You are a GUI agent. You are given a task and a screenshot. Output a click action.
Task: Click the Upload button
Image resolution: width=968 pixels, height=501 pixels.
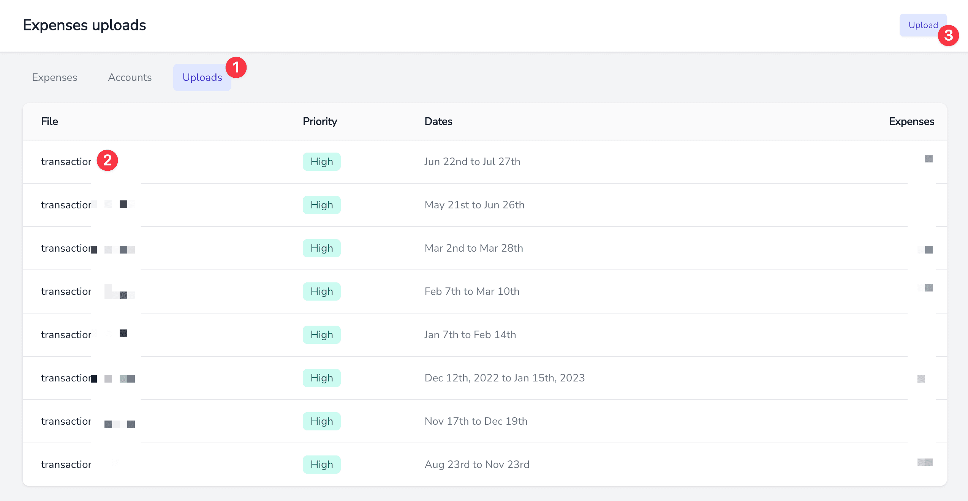[922, 25]
